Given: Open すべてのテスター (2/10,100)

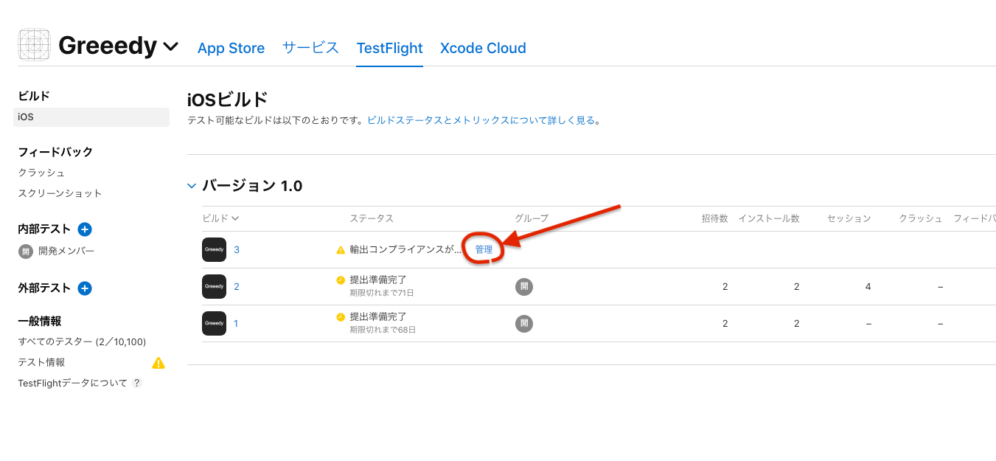Looking at the screenshot, I should coord(82,342).
